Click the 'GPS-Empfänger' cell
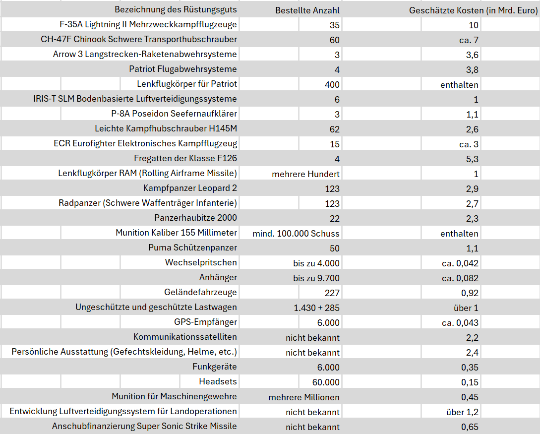 [205, 322]
